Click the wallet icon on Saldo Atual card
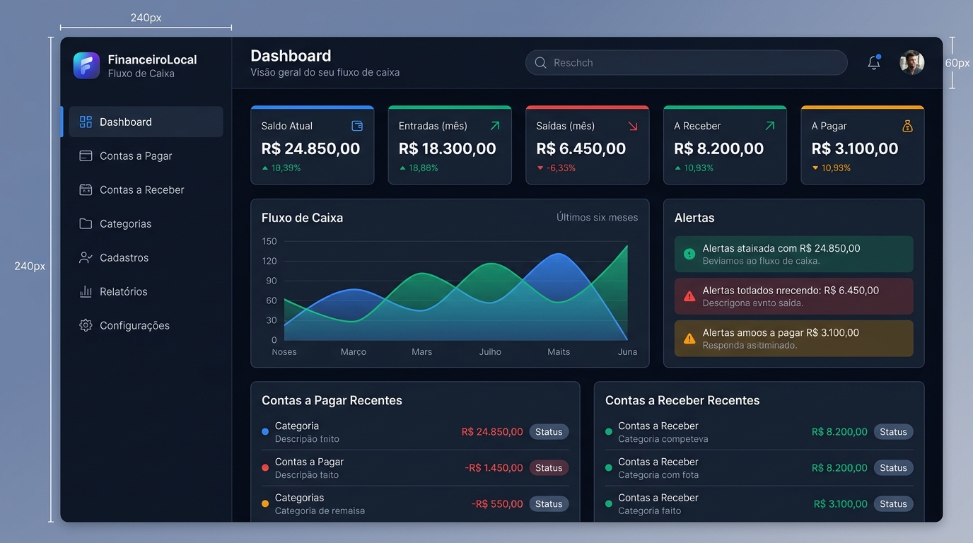This screenshot has width=973, height=543. tap(357, 126)
